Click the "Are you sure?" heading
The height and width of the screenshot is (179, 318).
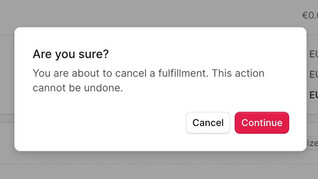71,54
